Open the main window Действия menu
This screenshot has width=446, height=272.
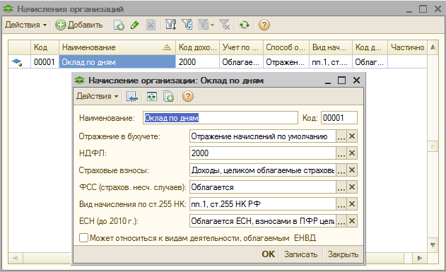pos(25,25)
